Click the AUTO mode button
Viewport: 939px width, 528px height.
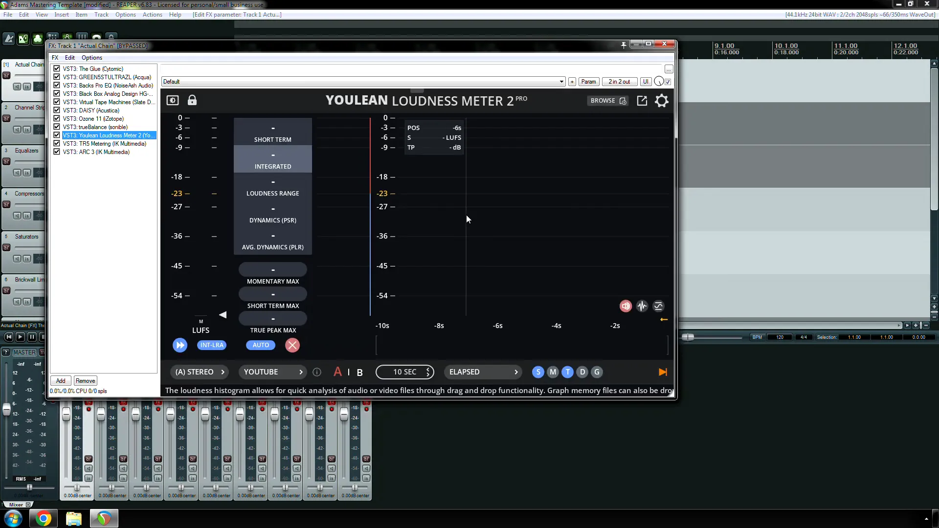click(x=261, y=345)
